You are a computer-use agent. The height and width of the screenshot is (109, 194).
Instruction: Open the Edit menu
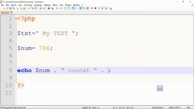click(7, 5)
